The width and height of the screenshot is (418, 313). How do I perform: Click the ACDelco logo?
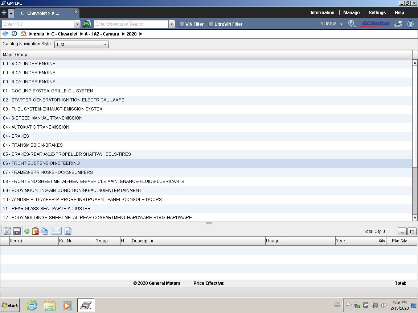click(375, 24)
